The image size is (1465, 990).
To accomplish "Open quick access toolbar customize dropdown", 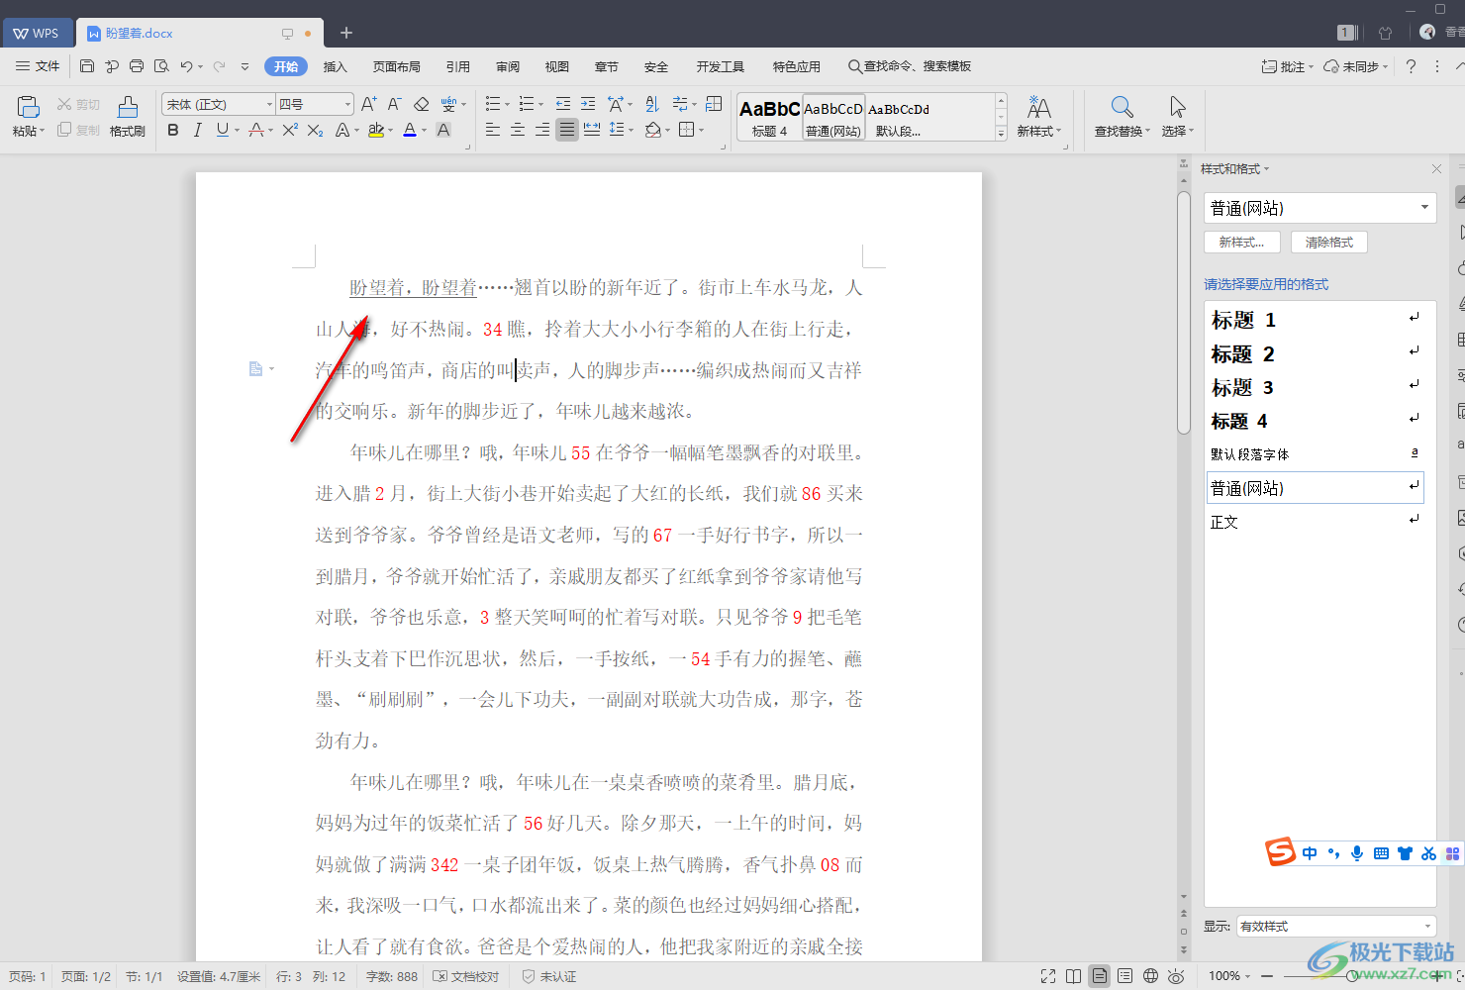I will point(244,66).
